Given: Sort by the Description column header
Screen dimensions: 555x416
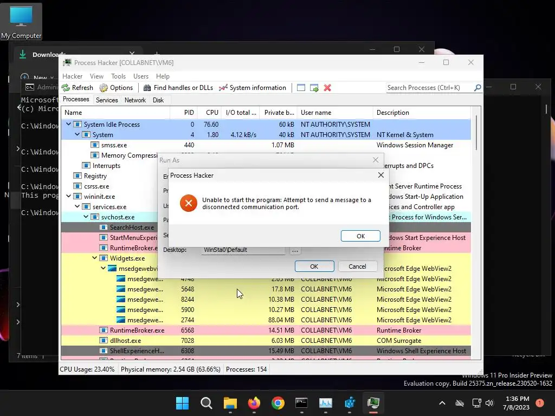Looking at the screenshot, I should point(422,113).
